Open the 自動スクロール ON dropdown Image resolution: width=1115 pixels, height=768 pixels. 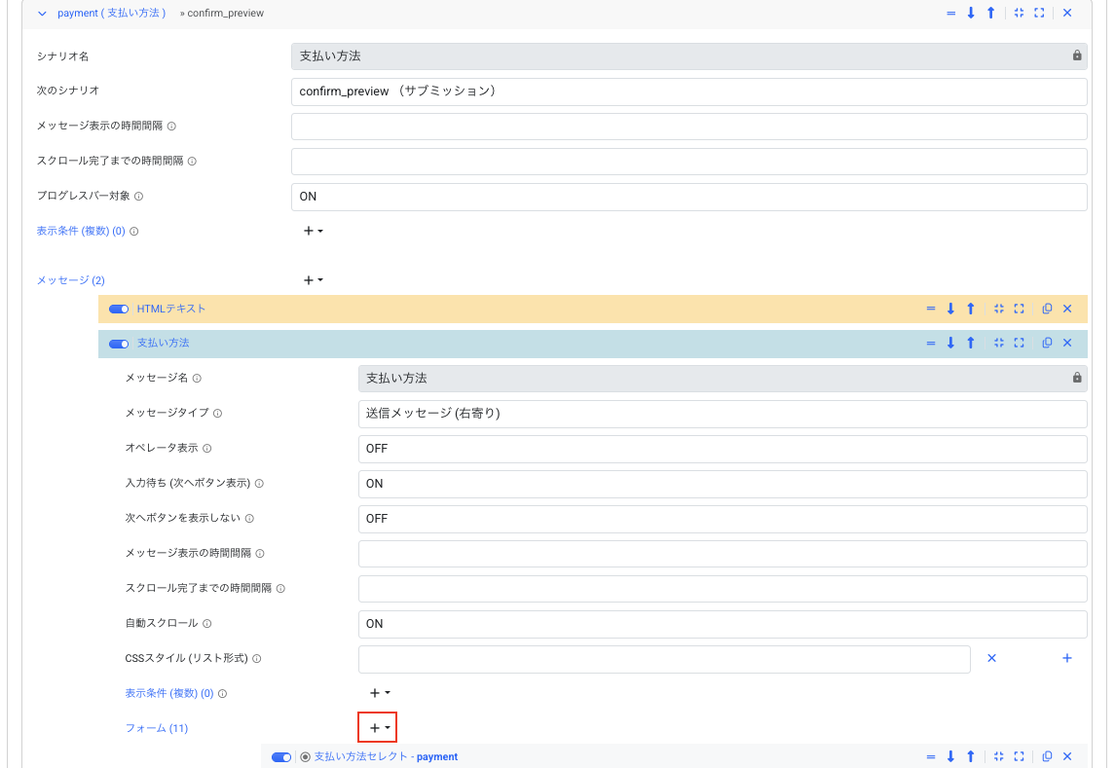(723, 624)
